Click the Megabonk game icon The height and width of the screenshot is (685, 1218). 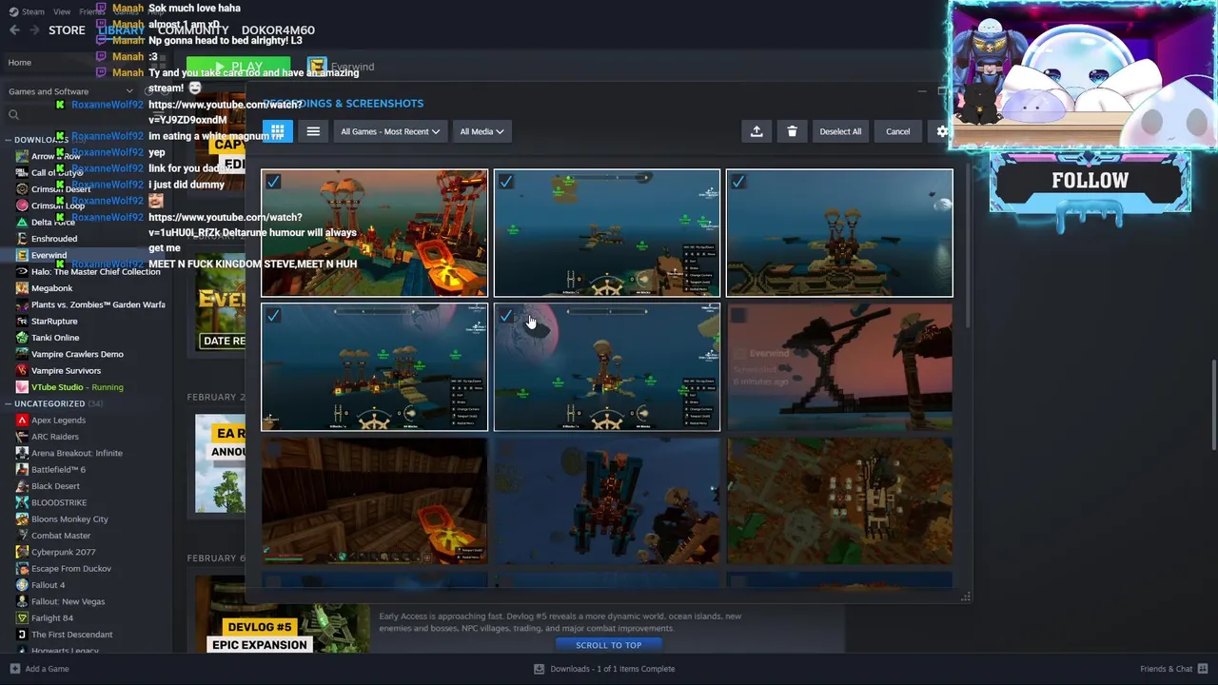pyautogui.click(x=22, y=288)
